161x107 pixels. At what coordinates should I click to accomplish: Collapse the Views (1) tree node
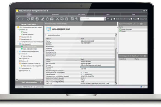coord(18,54)
